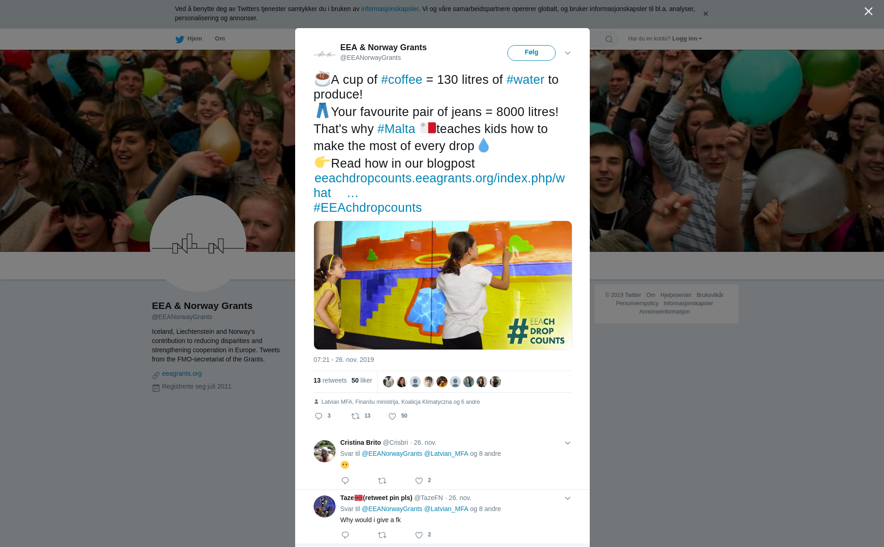Retweet the main tweet showing 13
This screenshot has width=884, height=547.
(355, 416)
